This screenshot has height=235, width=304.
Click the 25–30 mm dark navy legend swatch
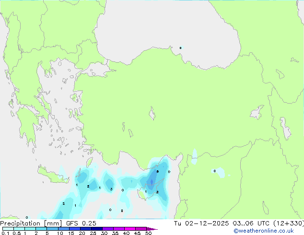click(96, 229)
